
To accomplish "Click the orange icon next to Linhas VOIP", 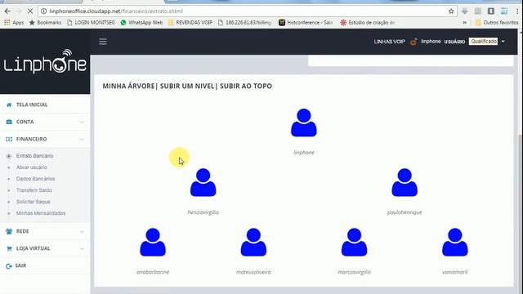I will [x=413, y=42].
